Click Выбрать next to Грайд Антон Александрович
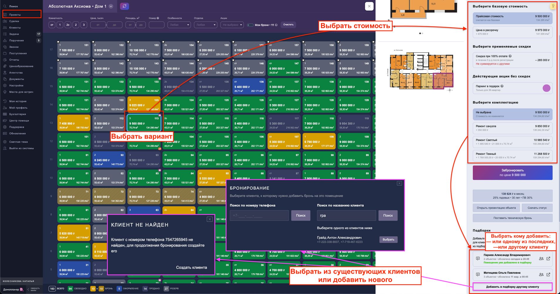Image resolution: width=560 pixels, height=294 pixels. tap(389, 240)
